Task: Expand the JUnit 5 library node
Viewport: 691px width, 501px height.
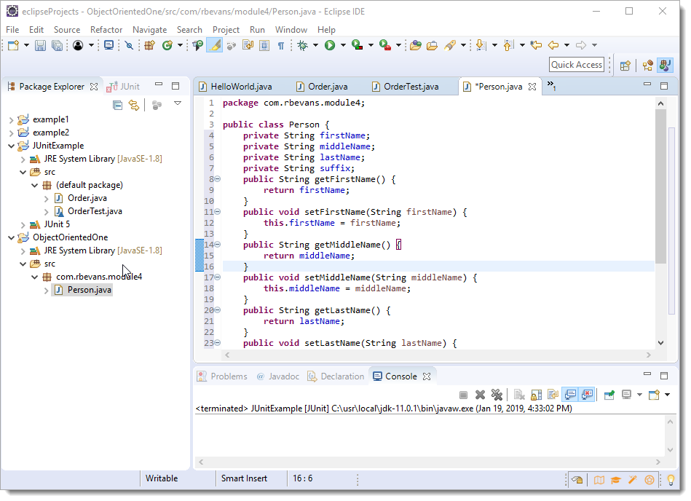Action: pos(23,225)
